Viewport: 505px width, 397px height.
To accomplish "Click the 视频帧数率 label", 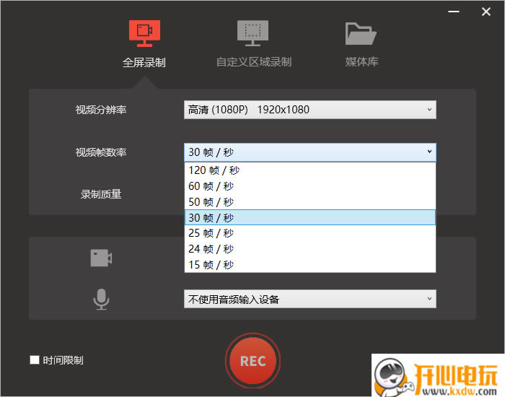I will [101, 152].
